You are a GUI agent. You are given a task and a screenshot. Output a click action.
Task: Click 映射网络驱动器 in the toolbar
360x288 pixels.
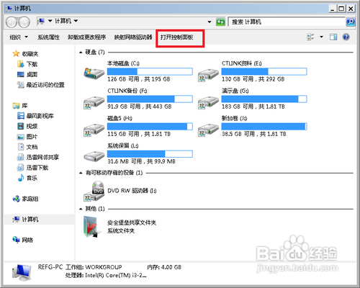tap(133, 37)
